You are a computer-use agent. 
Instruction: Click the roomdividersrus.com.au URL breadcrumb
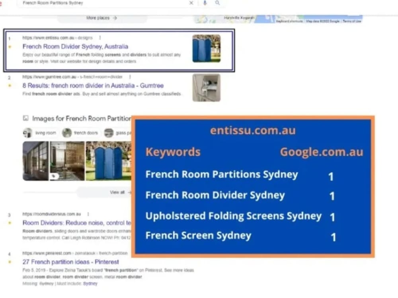pos(51,214)
